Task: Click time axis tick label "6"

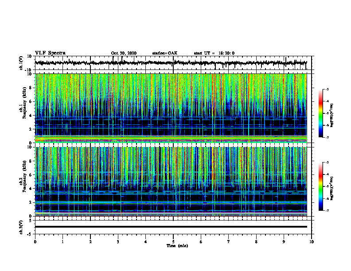Action: [x=201, y=242]
